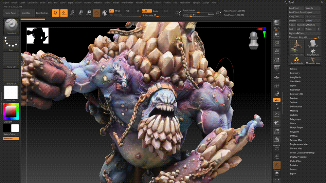Pick a color in the color picker square
The height and width of the screenshot is (183, 326).
coord(11,111)
